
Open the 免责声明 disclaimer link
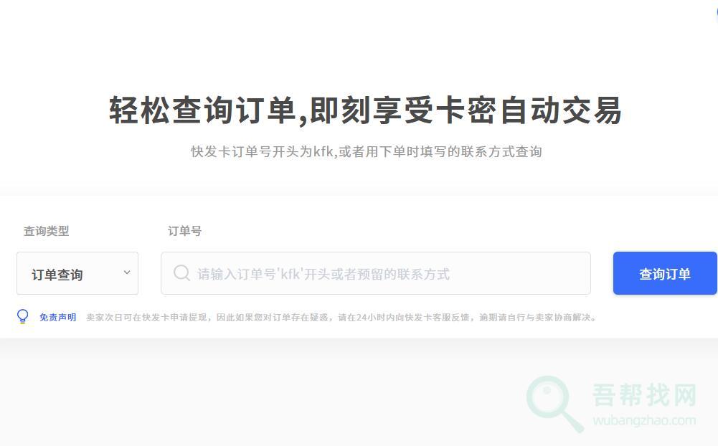(x=57, y=318)
